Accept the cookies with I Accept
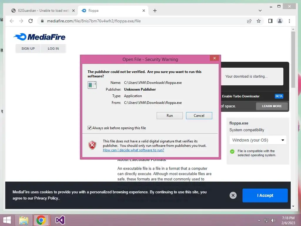 [x=265, y=195]
